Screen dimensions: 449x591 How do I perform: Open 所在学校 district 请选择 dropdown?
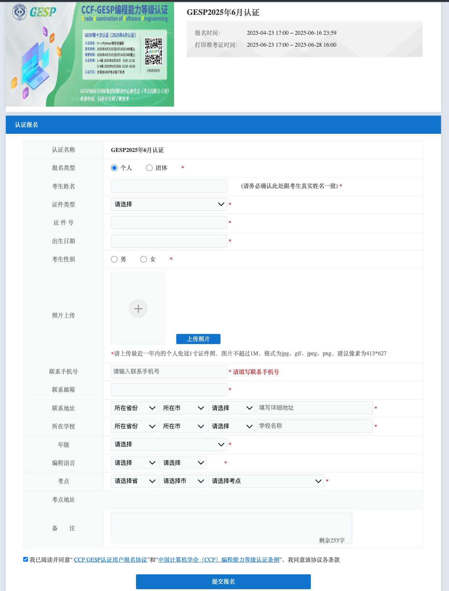pos(232,426)
